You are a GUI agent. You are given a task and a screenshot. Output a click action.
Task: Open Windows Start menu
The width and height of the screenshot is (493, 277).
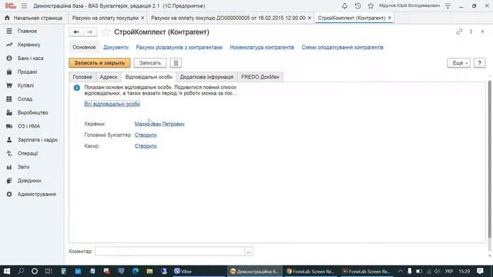[7, 271]
